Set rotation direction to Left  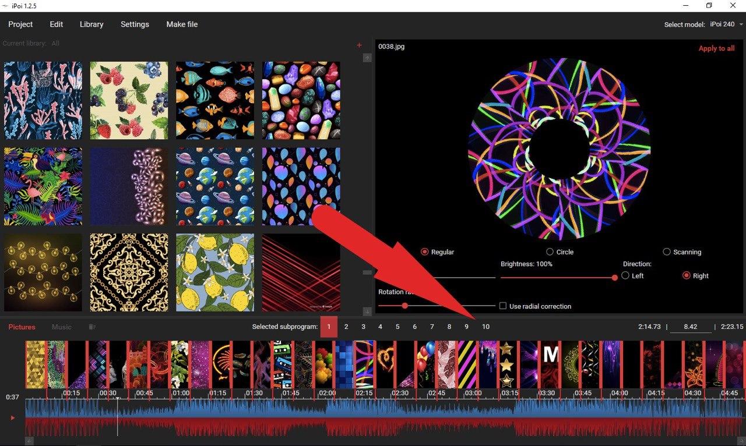pos(632,276)
